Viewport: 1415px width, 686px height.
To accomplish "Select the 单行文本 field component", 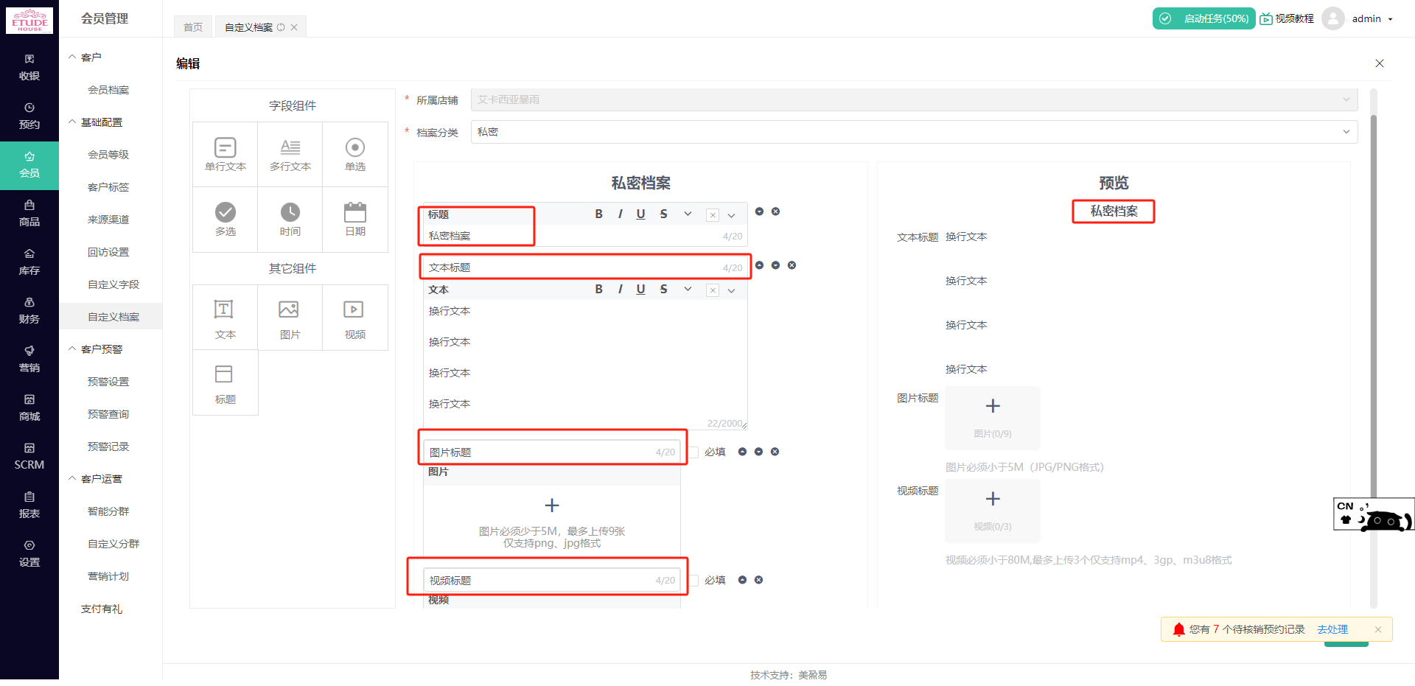I will [225, 153].
